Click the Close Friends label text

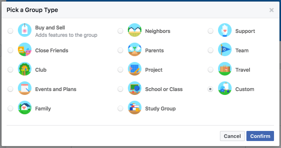52,50
